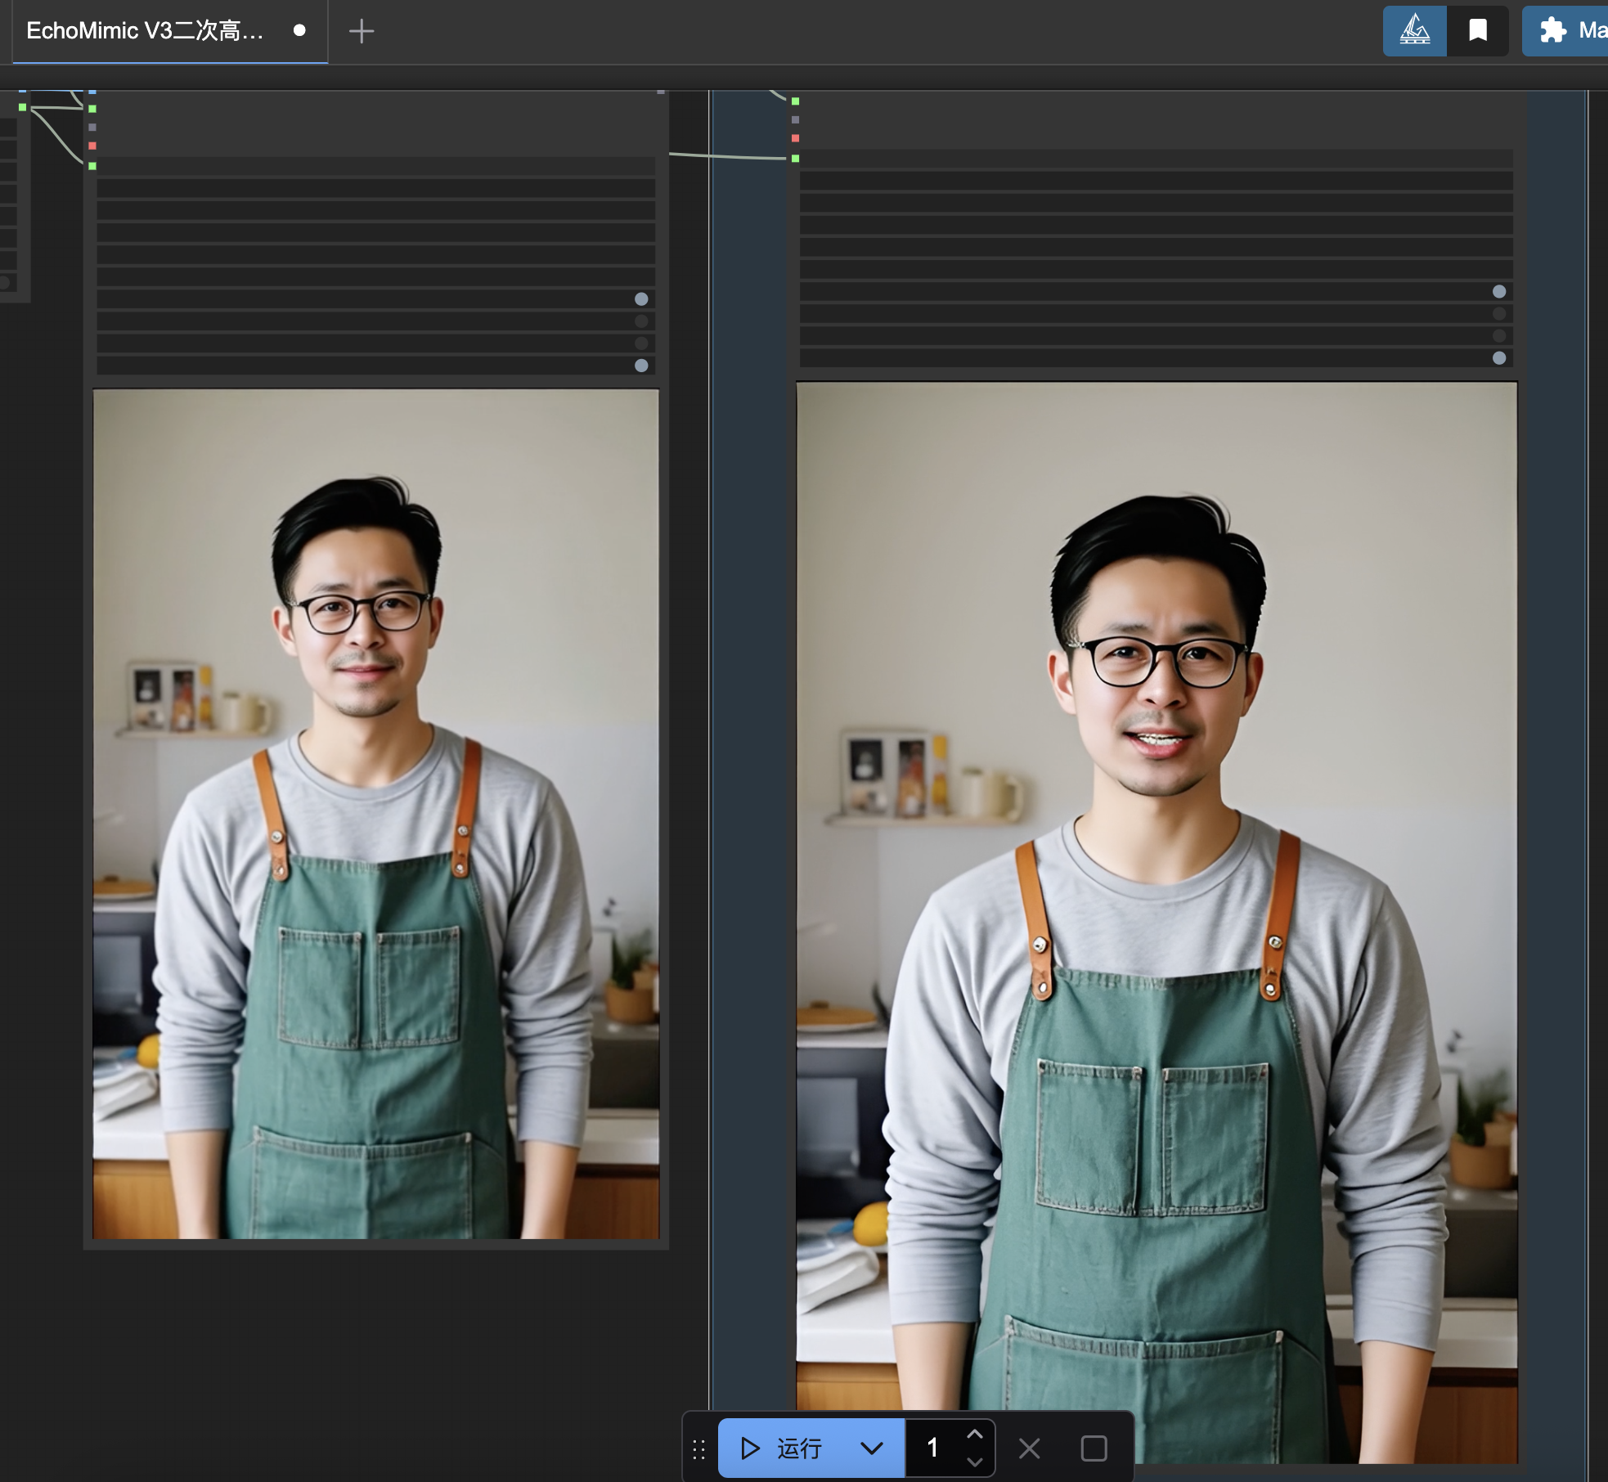
Task: Toggle the top bright circle in right node
Action: click(1498, 292)
